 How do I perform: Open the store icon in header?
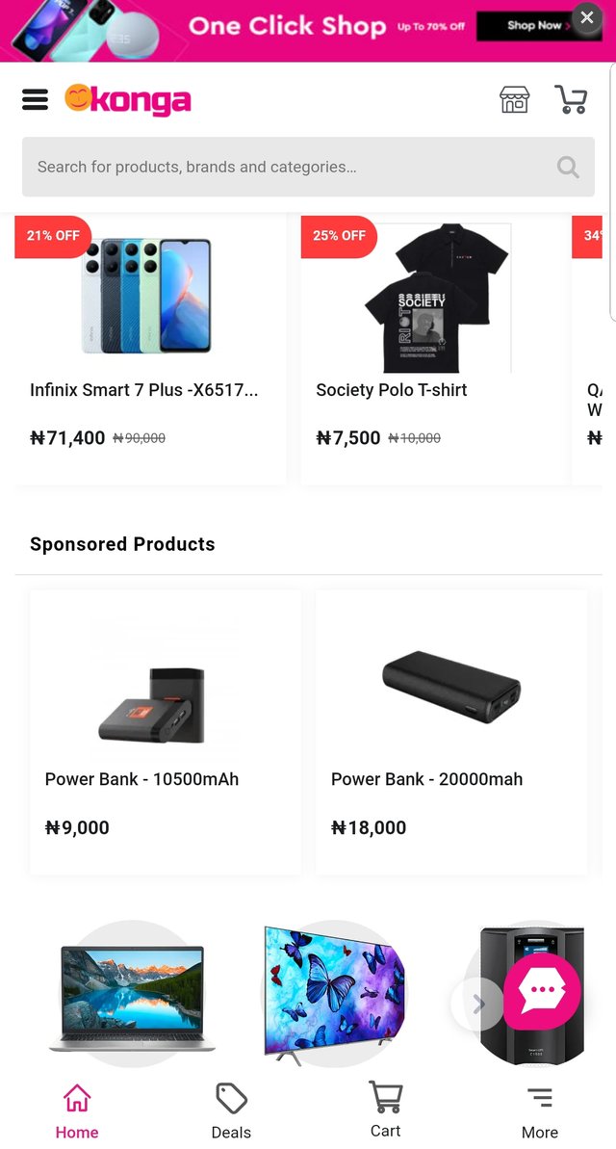[x=515, y=99]
